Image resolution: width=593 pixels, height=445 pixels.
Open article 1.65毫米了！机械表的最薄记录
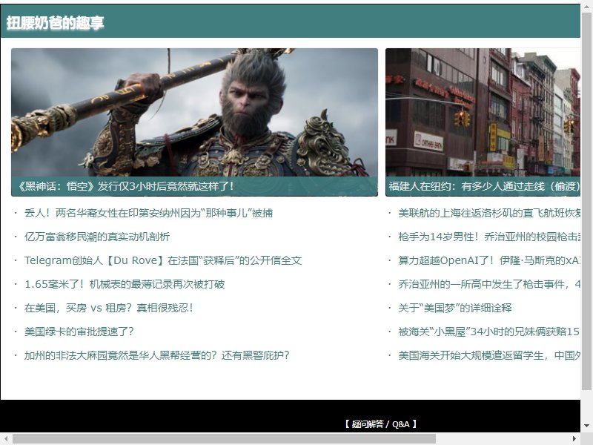125,284
